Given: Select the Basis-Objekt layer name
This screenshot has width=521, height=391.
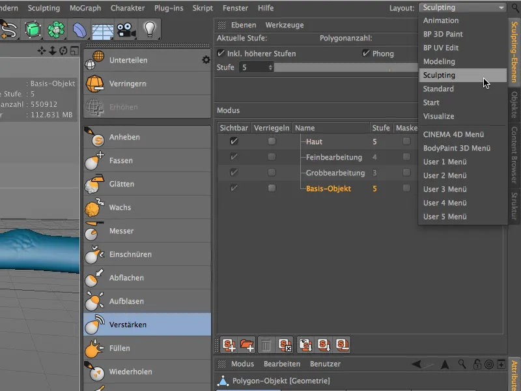Looking at the screenshot, I should click(x=328, y=188).
